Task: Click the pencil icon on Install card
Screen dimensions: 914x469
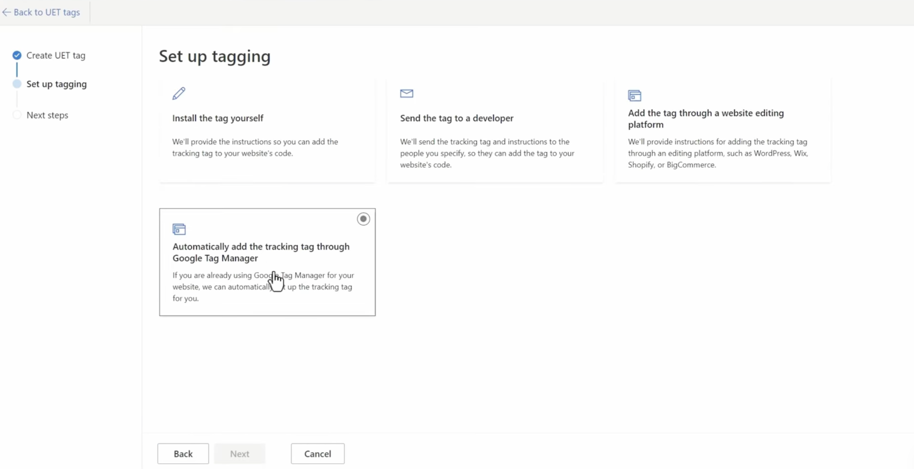Action: (179, 94)
